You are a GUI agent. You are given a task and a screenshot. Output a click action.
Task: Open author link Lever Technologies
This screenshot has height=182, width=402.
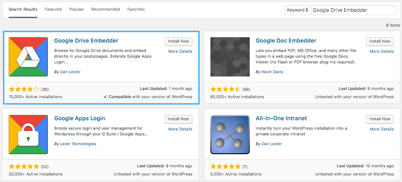[78, 144]
